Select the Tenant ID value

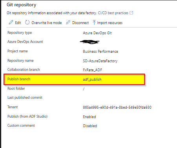coord(117,107)
